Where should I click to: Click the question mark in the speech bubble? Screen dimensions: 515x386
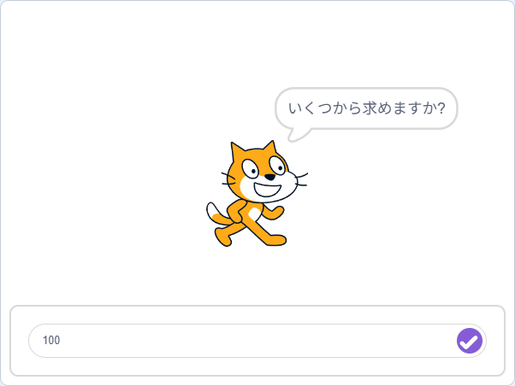(x=441, y=108)
